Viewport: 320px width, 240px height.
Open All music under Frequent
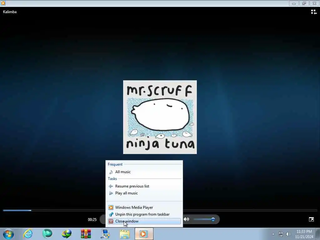(x=144, y=172)
